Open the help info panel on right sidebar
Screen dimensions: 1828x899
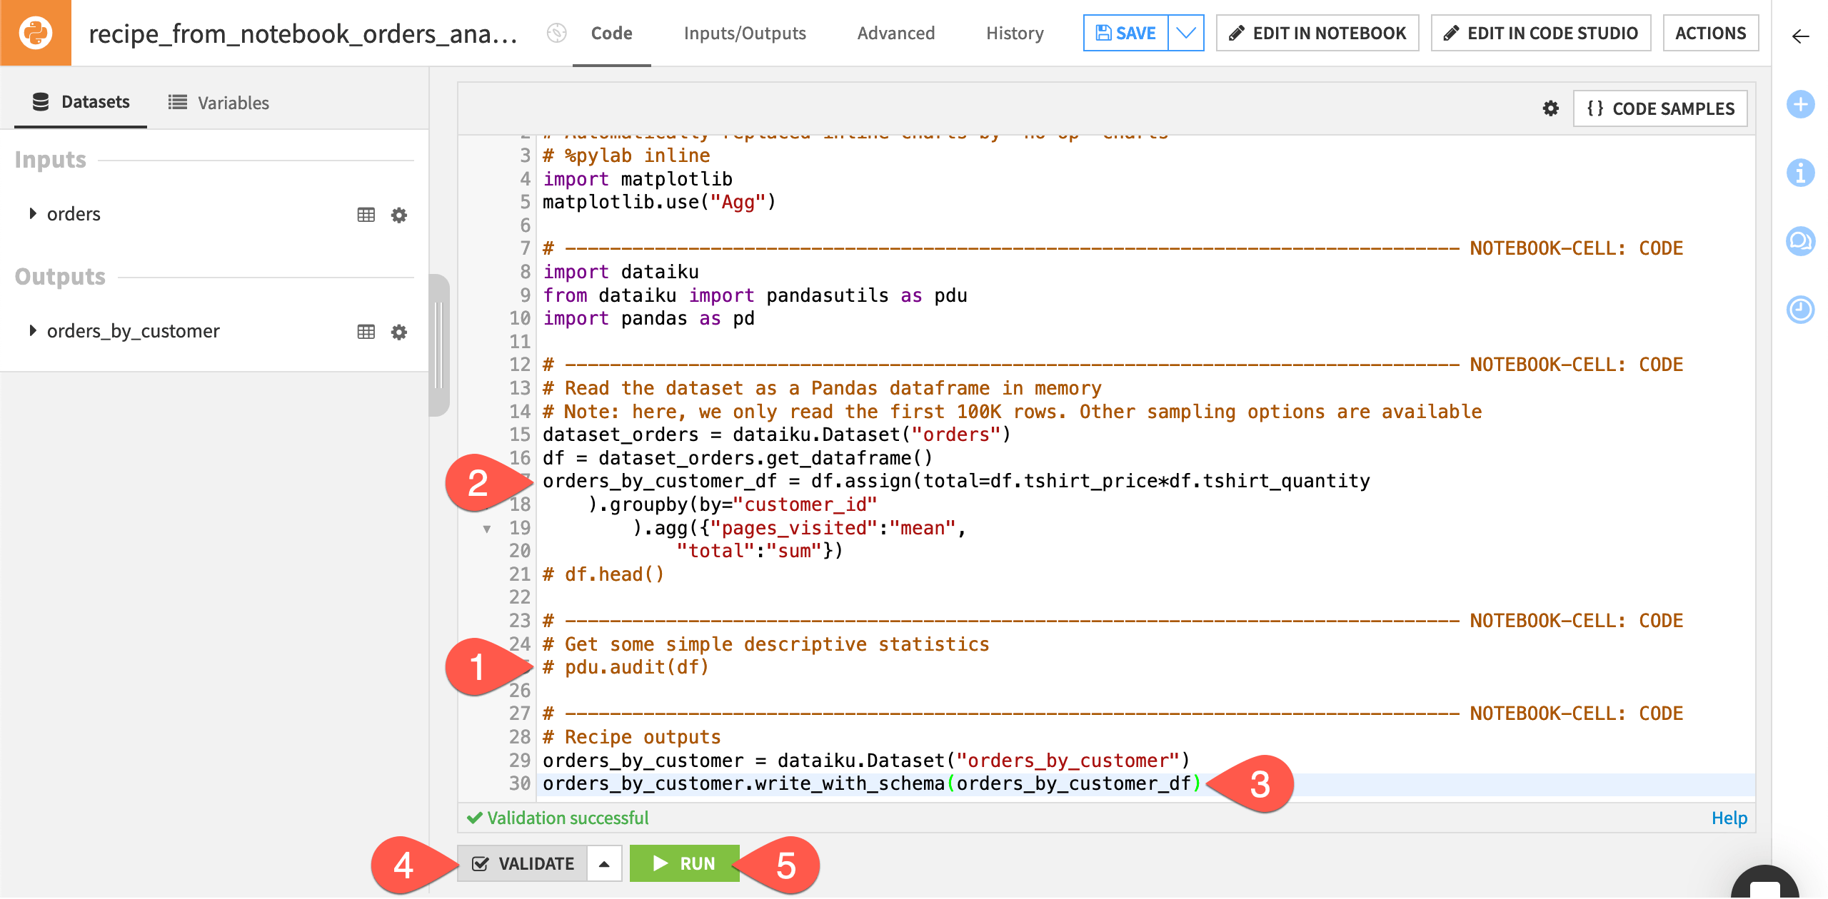click(1800, 173)
